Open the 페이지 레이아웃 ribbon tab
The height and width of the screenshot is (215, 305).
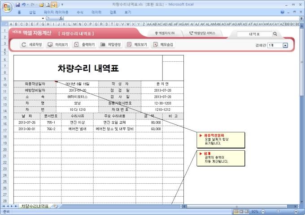[x=56, y=12]
